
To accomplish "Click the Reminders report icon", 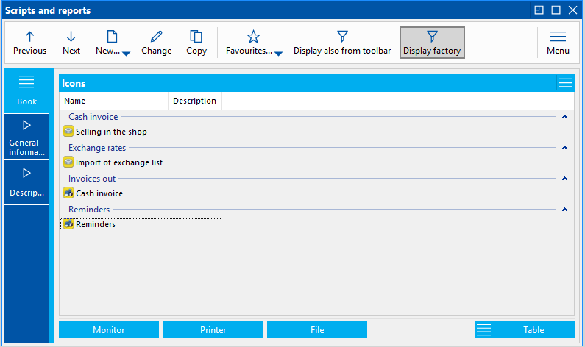I will (x=68, y=223).
